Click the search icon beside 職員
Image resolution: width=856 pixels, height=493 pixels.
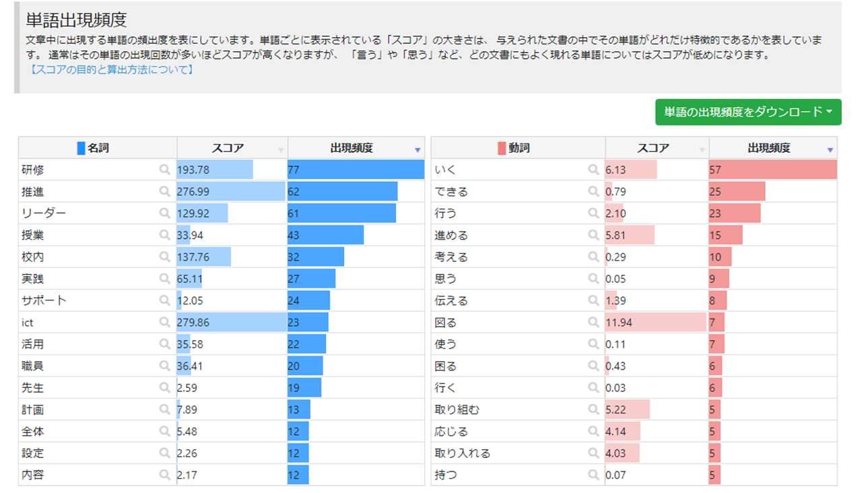(164, 366)
